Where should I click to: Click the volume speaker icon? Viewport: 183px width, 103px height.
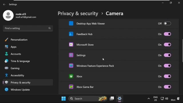(166, 98)
